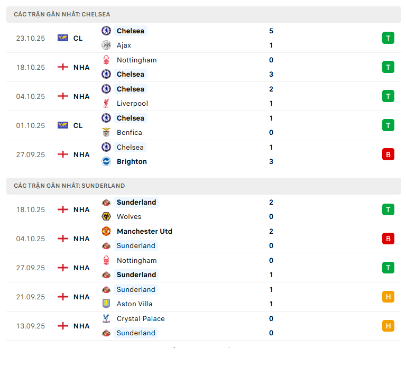Click the Benfica club crest icon
This screenshot has height=366, width=406.
point(106,133)
